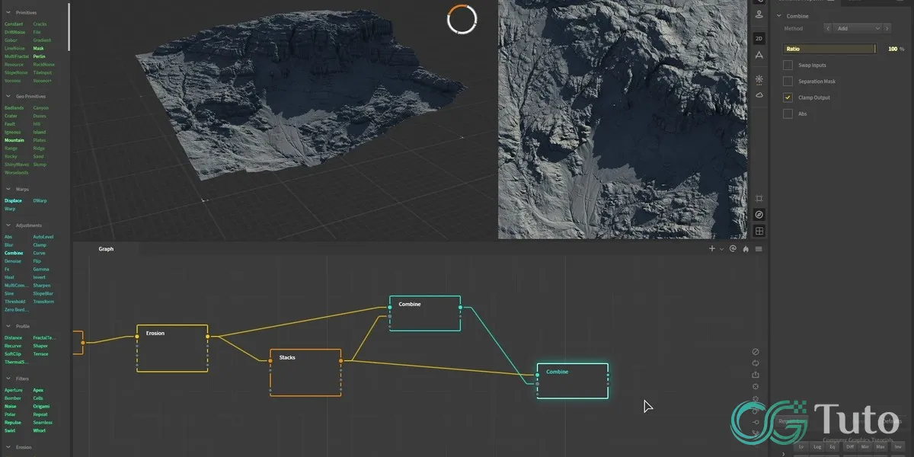Screen dimensions: 914x457
Task: Select the Stacks node in the graph
Action: click(x=305, y=372)
